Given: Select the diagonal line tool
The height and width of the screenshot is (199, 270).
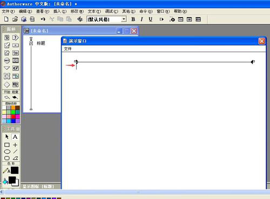Looking at the screenshot, I should point(15,152).
